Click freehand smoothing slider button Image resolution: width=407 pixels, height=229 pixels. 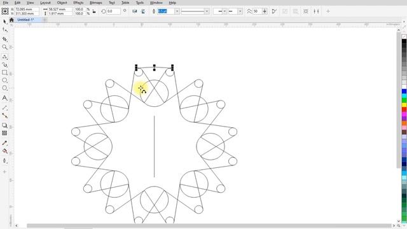pos(265,11)
